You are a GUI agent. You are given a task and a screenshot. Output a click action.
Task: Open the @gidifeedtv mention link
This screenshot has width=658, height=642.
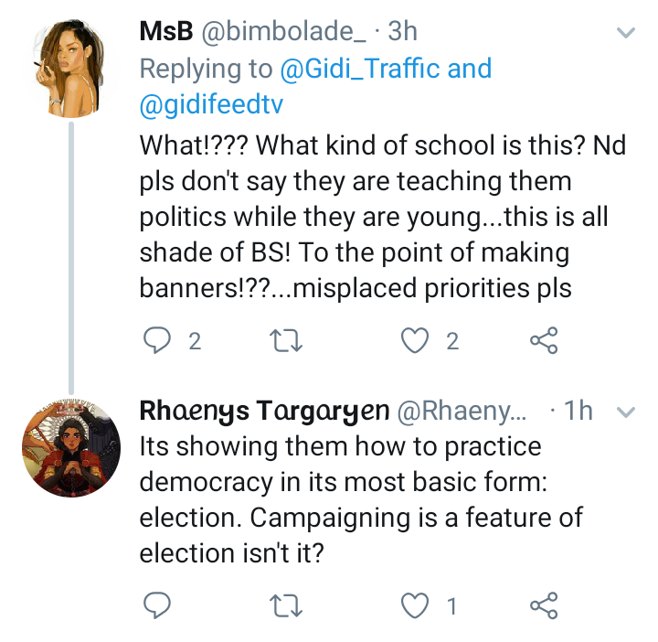tap(211, 105)
